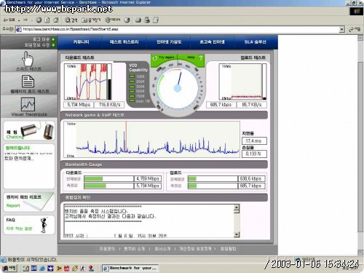364x273 pixels.
Task: Open the Benchbee Report link
Action: pyautogui.click(x=29, y=202)
